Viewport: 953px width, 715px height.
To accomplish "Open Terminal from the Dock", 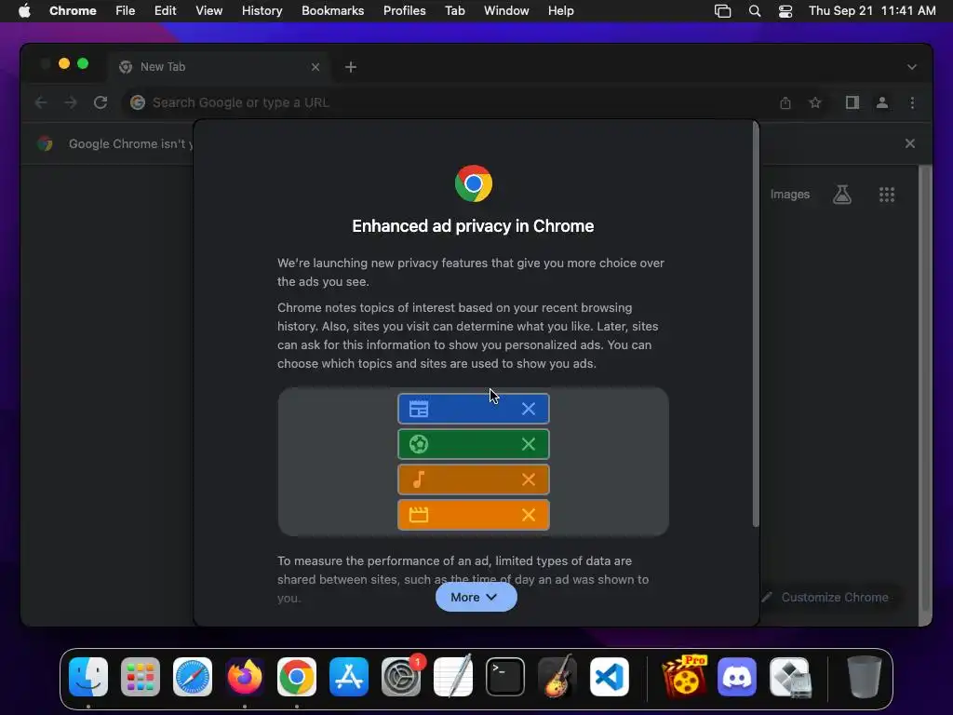I will [505, 677].
